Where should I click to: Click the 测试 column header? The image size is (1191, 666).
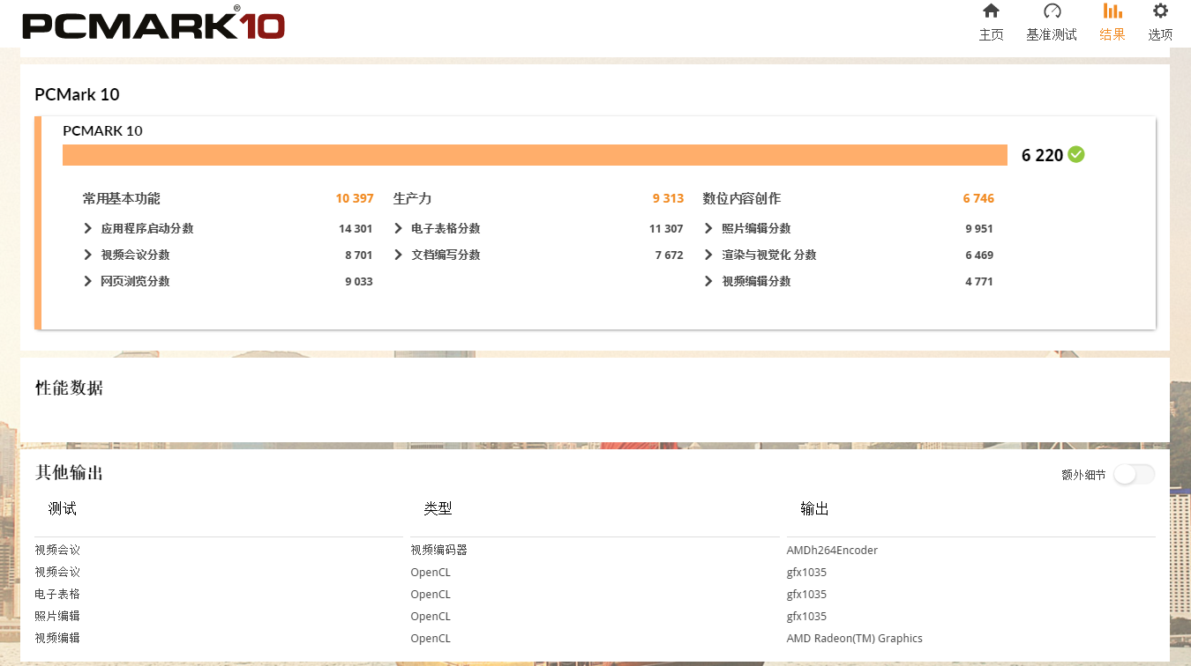coord(63,508)
